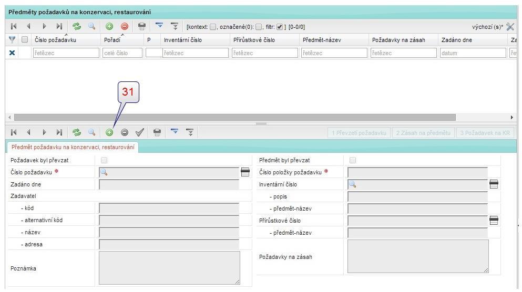Click the funnel icon in column header row
Viewport: 522px width, 292px height.
point(12,39)
